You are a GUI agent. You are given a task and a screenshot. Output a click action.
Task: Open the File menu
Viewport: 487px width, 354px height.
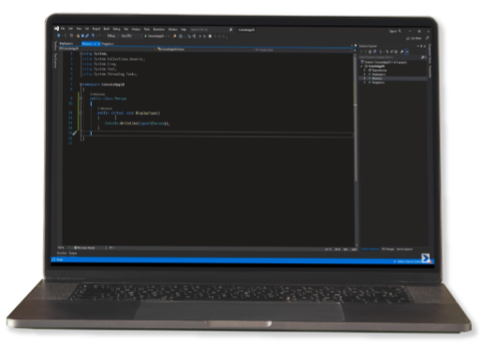[63, 29]
